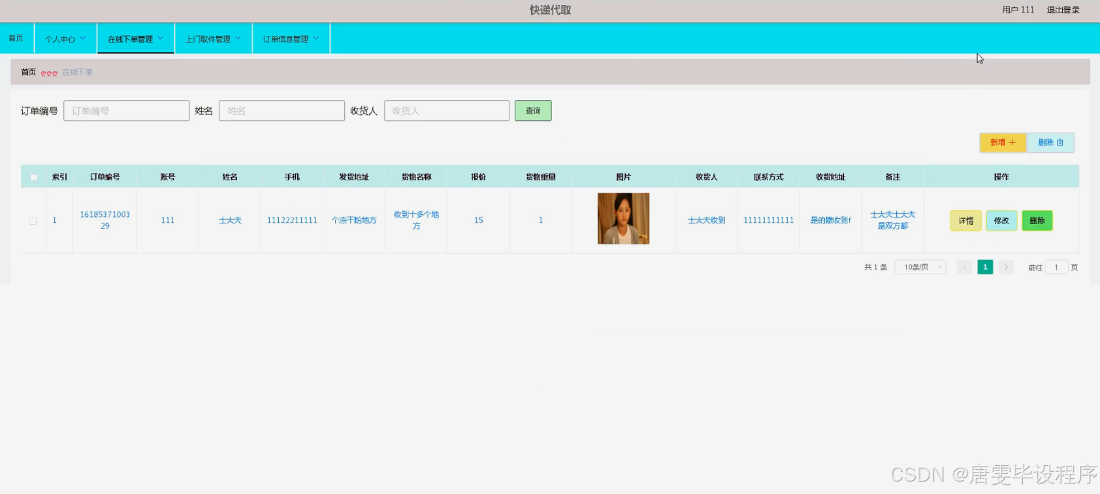Expand the 在线下单管理 menu
Image resolution: width=1100 pixels, height=494 pixels.
135,39
